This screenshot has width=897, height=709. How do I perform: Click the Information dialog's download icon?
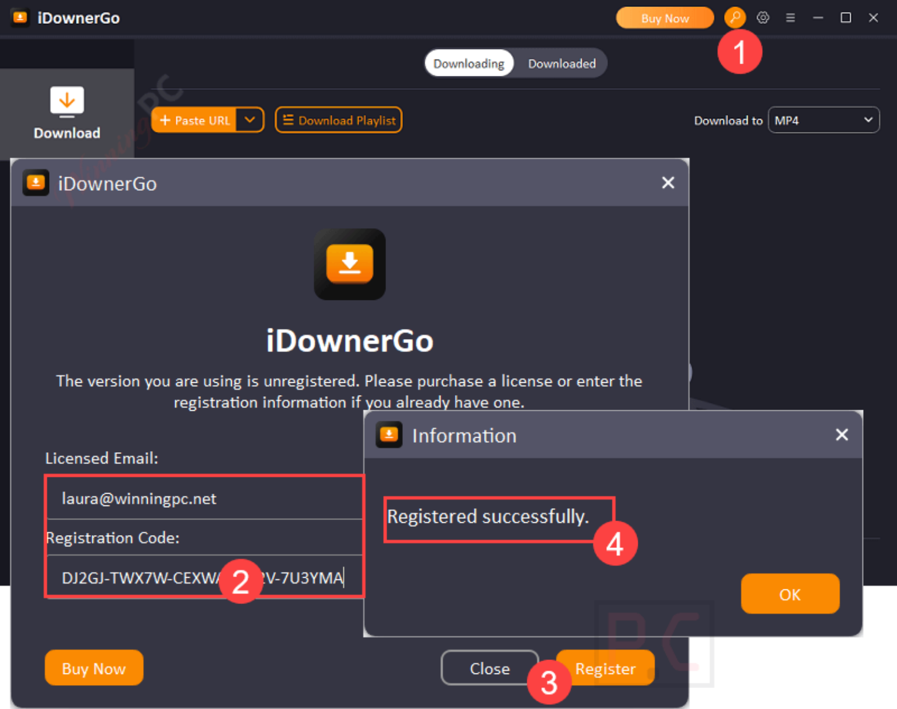pyautogui.click(x=389, y=435)
